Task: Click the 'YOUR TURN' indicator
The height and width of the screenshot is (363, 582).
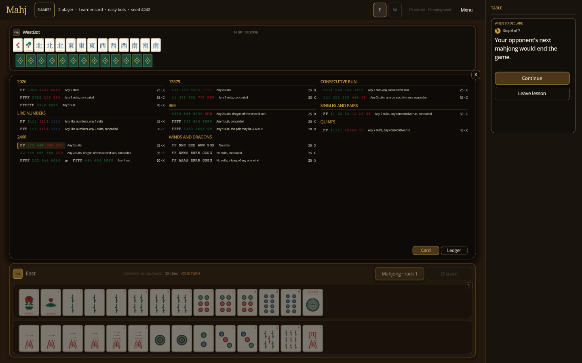Action: coord(190,274)
